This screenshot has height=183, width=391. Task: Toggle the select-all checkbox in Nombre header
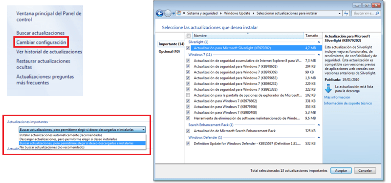188,36
